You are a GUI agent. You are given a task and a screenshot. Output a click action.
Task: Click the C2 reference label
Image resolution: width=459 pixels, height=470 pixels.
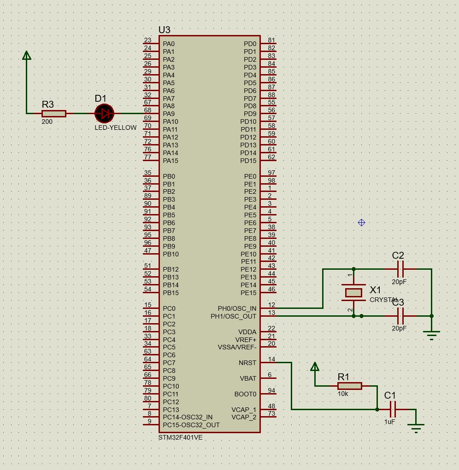click(398, 255)
